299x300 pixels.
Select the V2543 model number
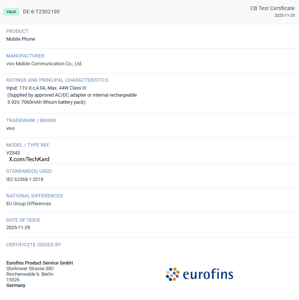point(13,153)
